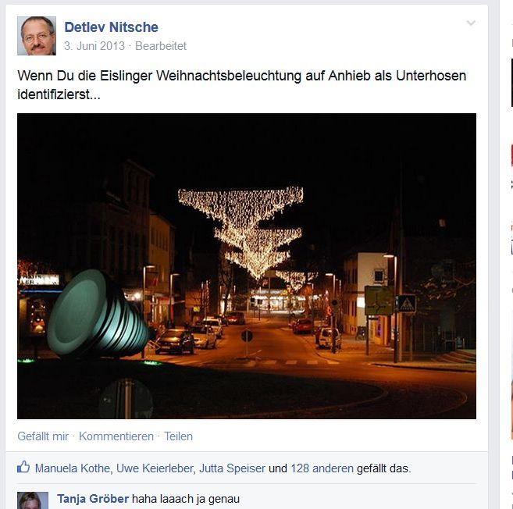The image size is (513, 509).
Task: Open Detlev Nitsche's profile name link
Action: pyautogui.click(x=111, y=27)
